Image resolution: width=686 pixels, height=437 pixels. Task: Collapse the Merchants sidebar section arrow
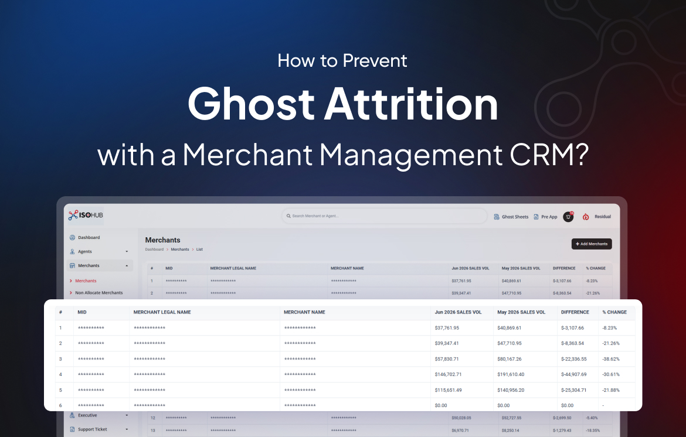pos(127,265)
